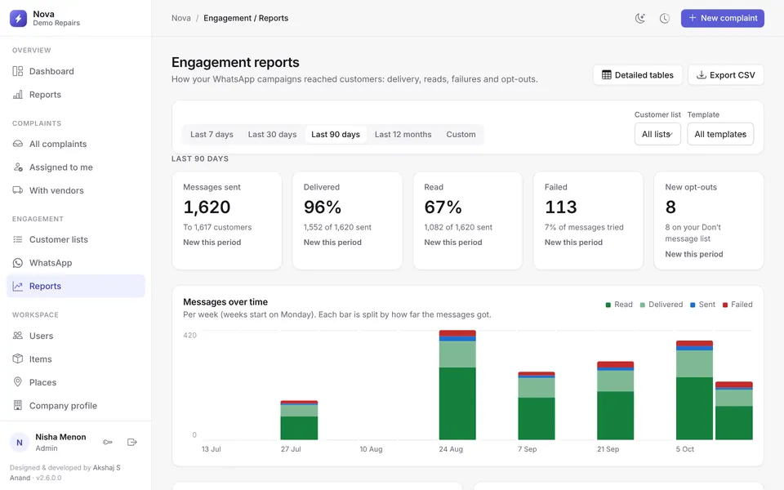Toggle the Delivered legend swatch

click(643, 305)
